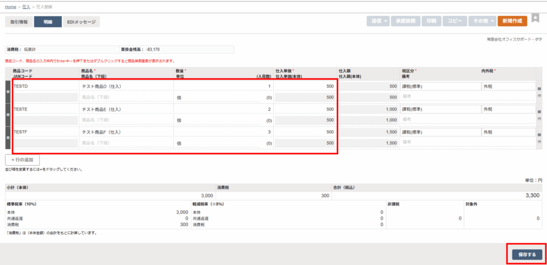Click the lines icon right of TESTE row
The width and height of the screenshot is (547, 265).
coord(539,118)
